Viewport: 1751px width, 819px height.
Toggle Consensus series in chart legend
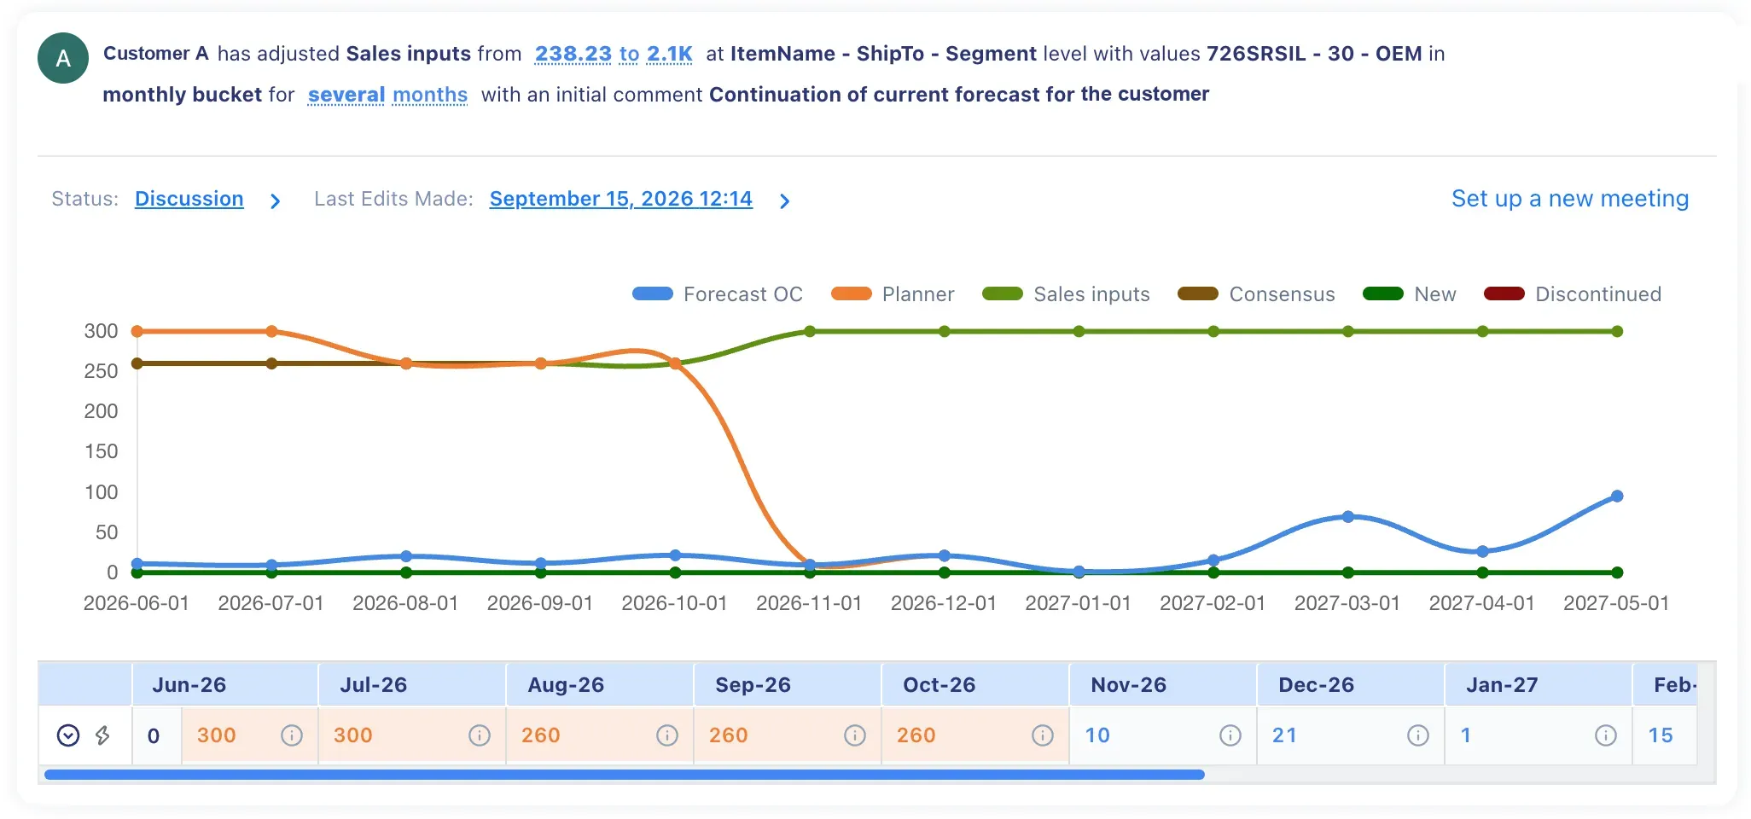pos(1256,294)
